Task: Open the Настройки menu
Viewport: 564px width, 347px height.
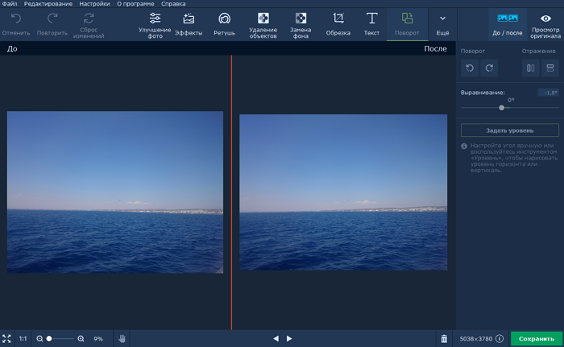Action: [x=94, y=4]
